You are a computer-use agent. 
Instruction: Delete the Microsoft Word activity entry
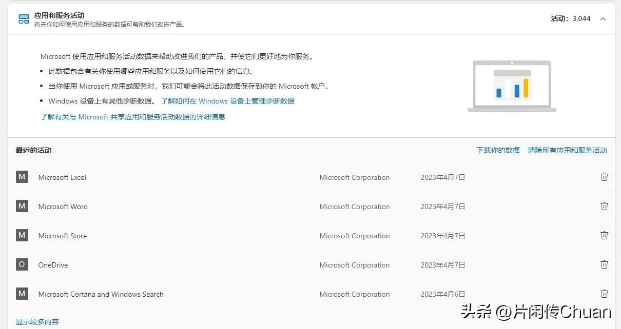604,206
